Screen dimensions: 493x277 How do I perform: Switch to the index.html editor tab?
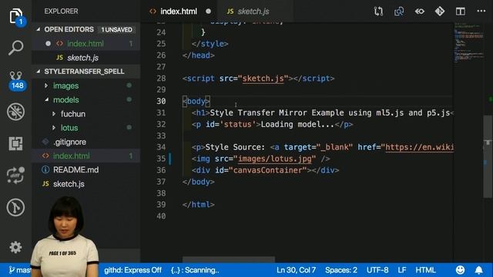click(x=178, y=12)
